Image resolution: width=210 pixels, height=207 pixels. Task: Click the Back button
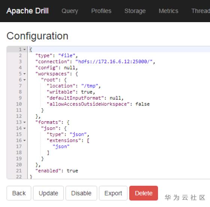[19, 193]
